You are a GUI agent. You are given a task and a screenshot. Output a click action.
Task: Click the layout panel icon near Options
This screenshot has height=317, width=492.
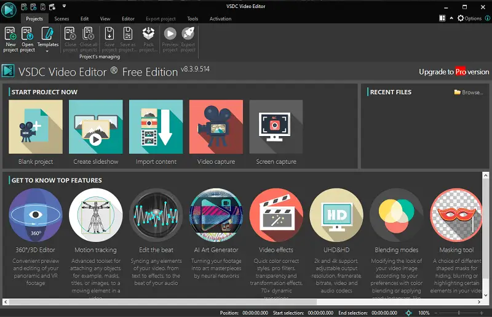click(442, 18)
